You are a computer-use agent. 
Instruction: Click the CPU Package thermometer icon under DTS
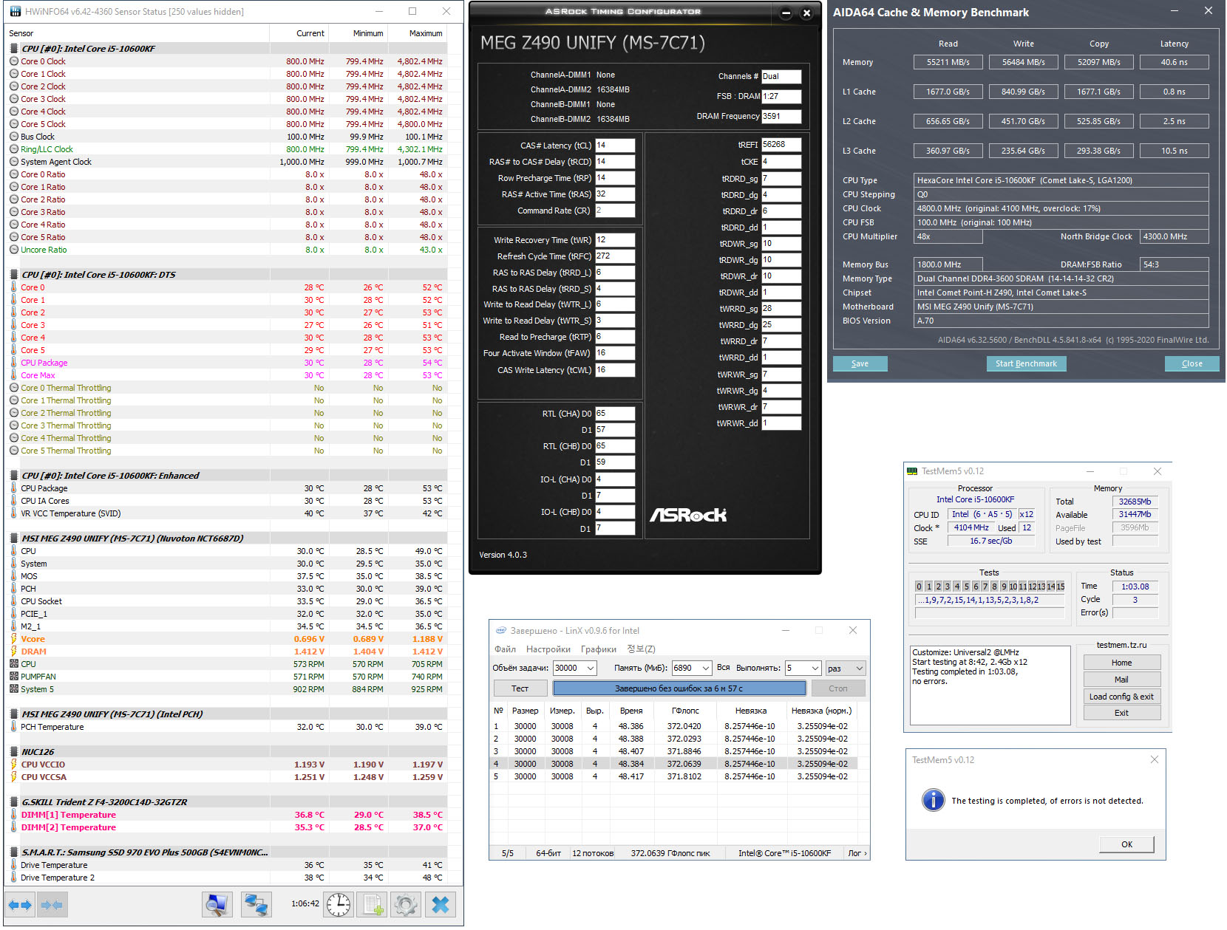pos(14,363)
